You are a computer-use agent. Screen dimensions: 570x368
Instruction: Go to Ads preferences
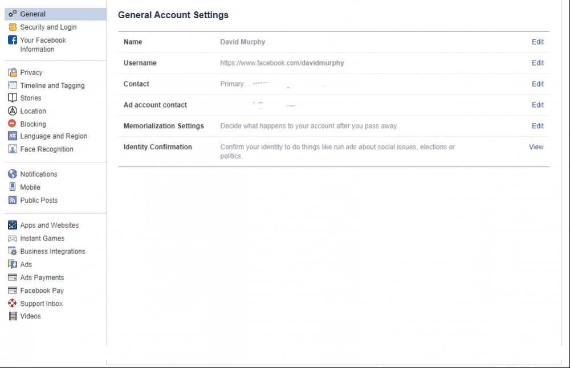[x=26, y=264]
